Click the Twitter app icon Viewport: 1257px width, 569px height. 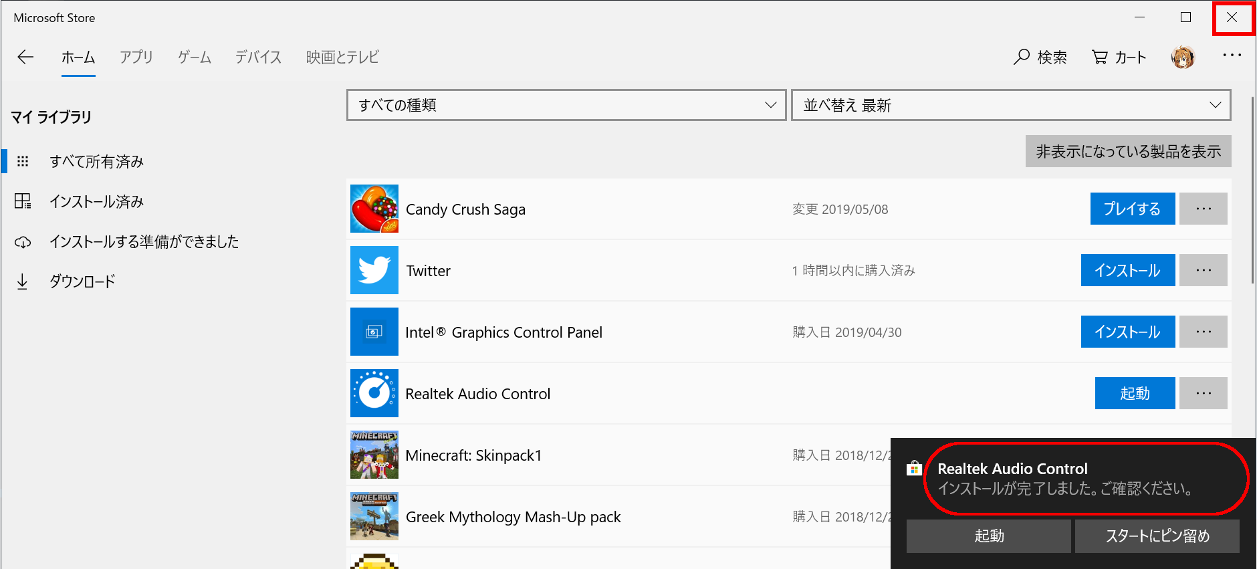click(x=374, y=270)
